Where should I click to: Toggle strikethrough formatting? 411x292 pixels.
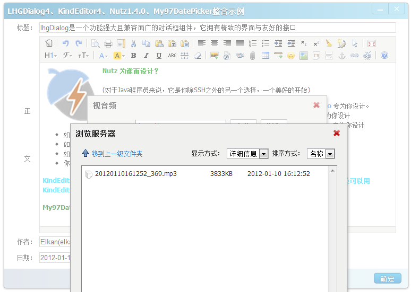[x=172, y=55]
